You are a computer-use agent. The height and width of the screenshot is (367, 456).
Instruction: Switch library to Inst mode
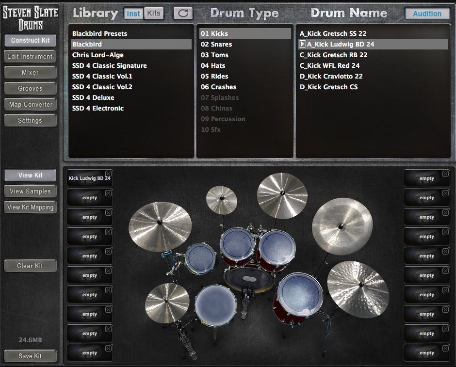[x=133, y=14]
